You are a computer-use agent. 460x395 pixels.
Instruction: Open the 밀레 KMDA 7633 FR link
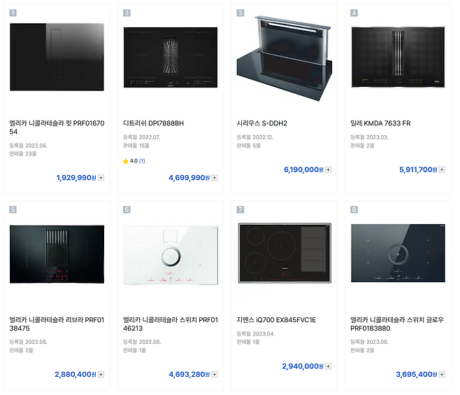(x=380, y=123)
